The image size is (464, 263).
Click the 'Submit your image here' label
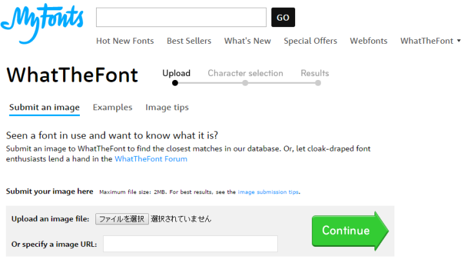[50, 191]
